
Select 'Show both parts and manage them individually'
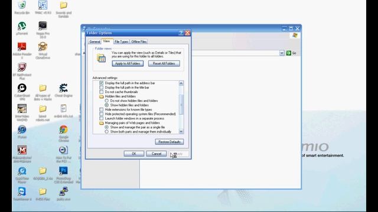[106, 132]
